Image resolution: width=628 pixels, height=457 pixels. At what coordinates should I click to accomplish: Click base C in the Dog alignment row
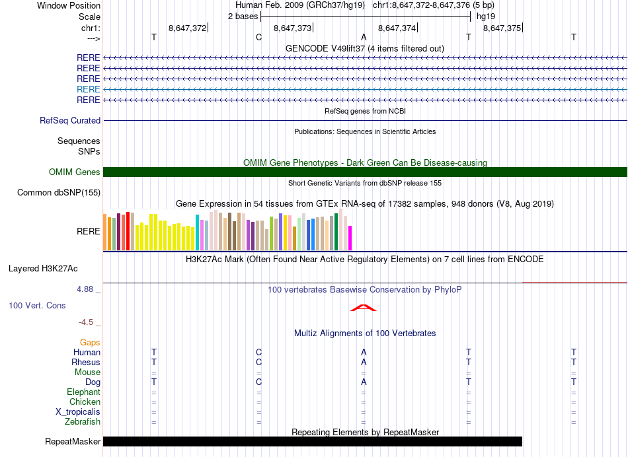(258, 382)
